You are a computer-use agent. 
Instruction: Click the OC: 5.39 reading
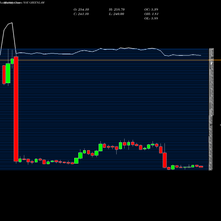[x=151, y=10]
